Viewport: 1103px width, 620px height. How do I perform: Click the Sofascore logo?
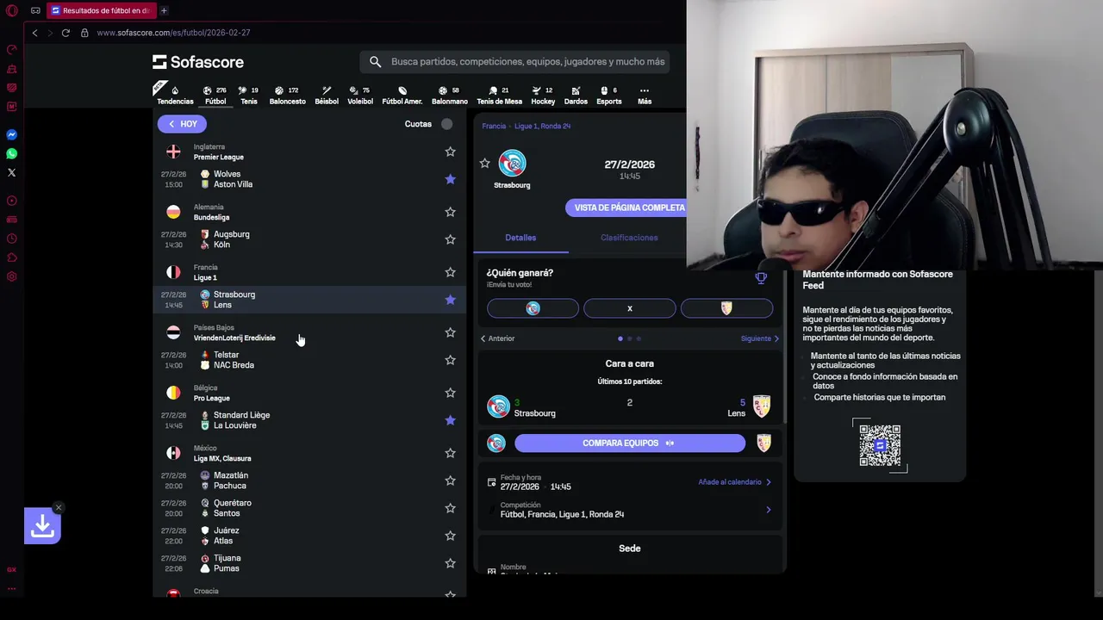198,62
